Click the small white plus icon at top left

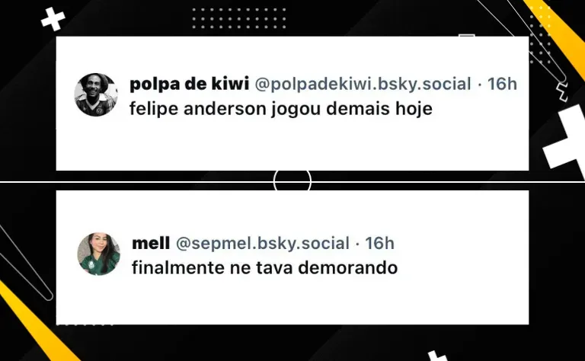coord(53,18)
